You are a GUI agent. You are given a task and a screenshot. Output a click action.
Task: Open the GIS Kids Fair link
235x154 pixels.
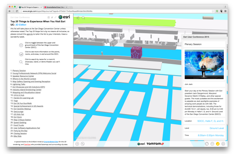tap(19, 114)
